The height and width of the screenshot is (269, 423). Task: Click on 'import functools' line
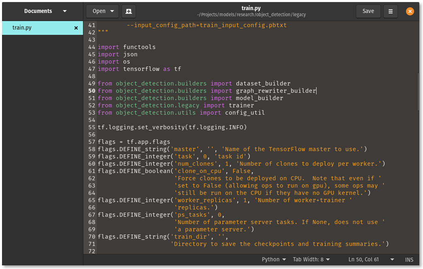click(127, 47)
